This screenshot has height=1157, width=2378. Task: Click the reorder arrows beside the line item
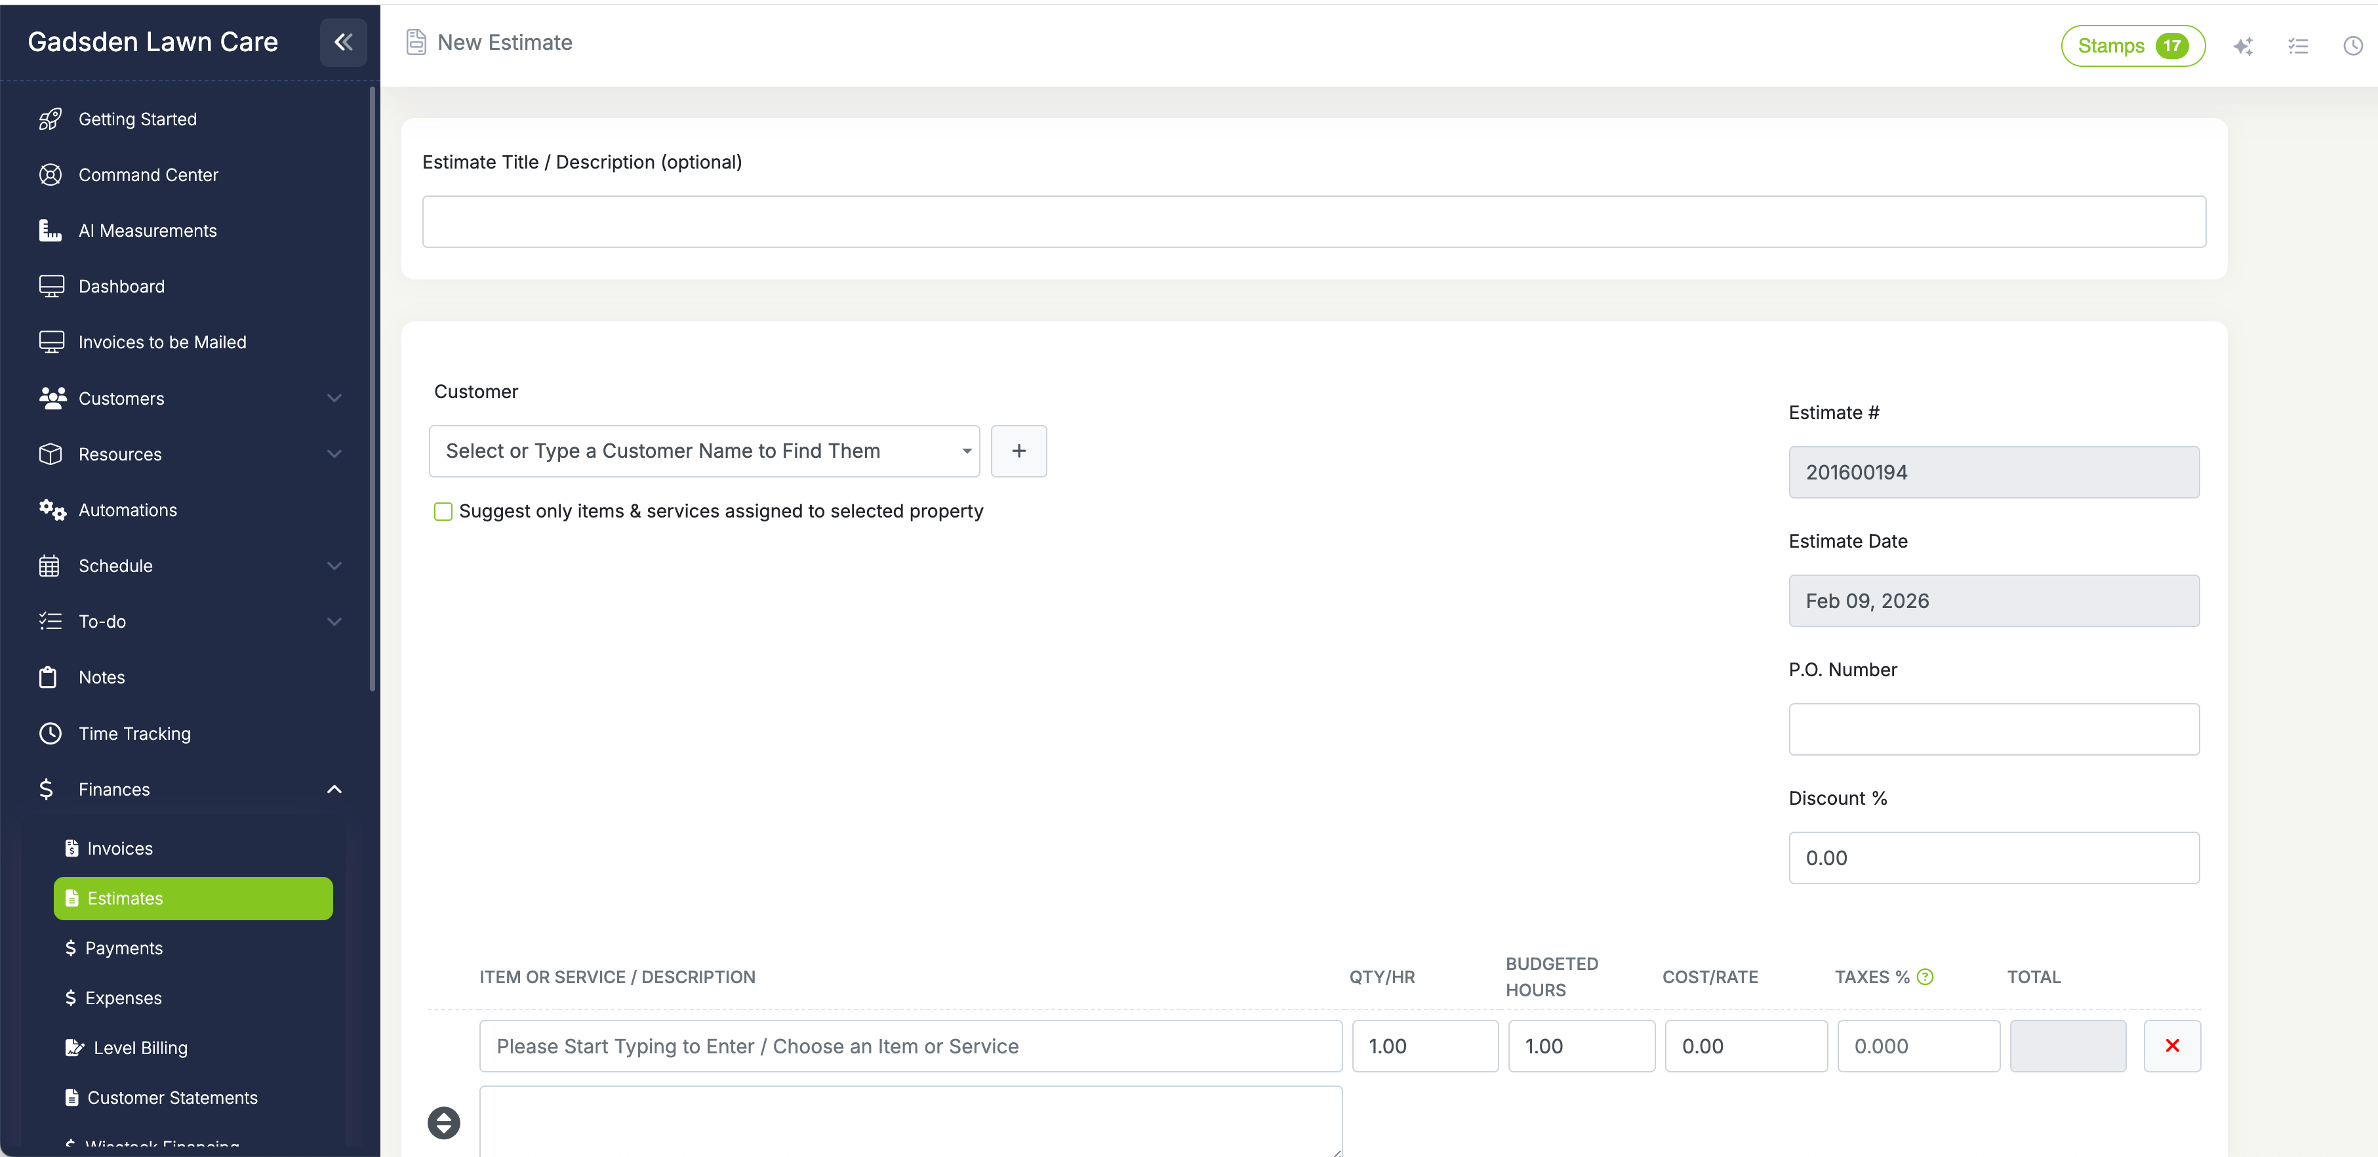tap(443, 1123)
